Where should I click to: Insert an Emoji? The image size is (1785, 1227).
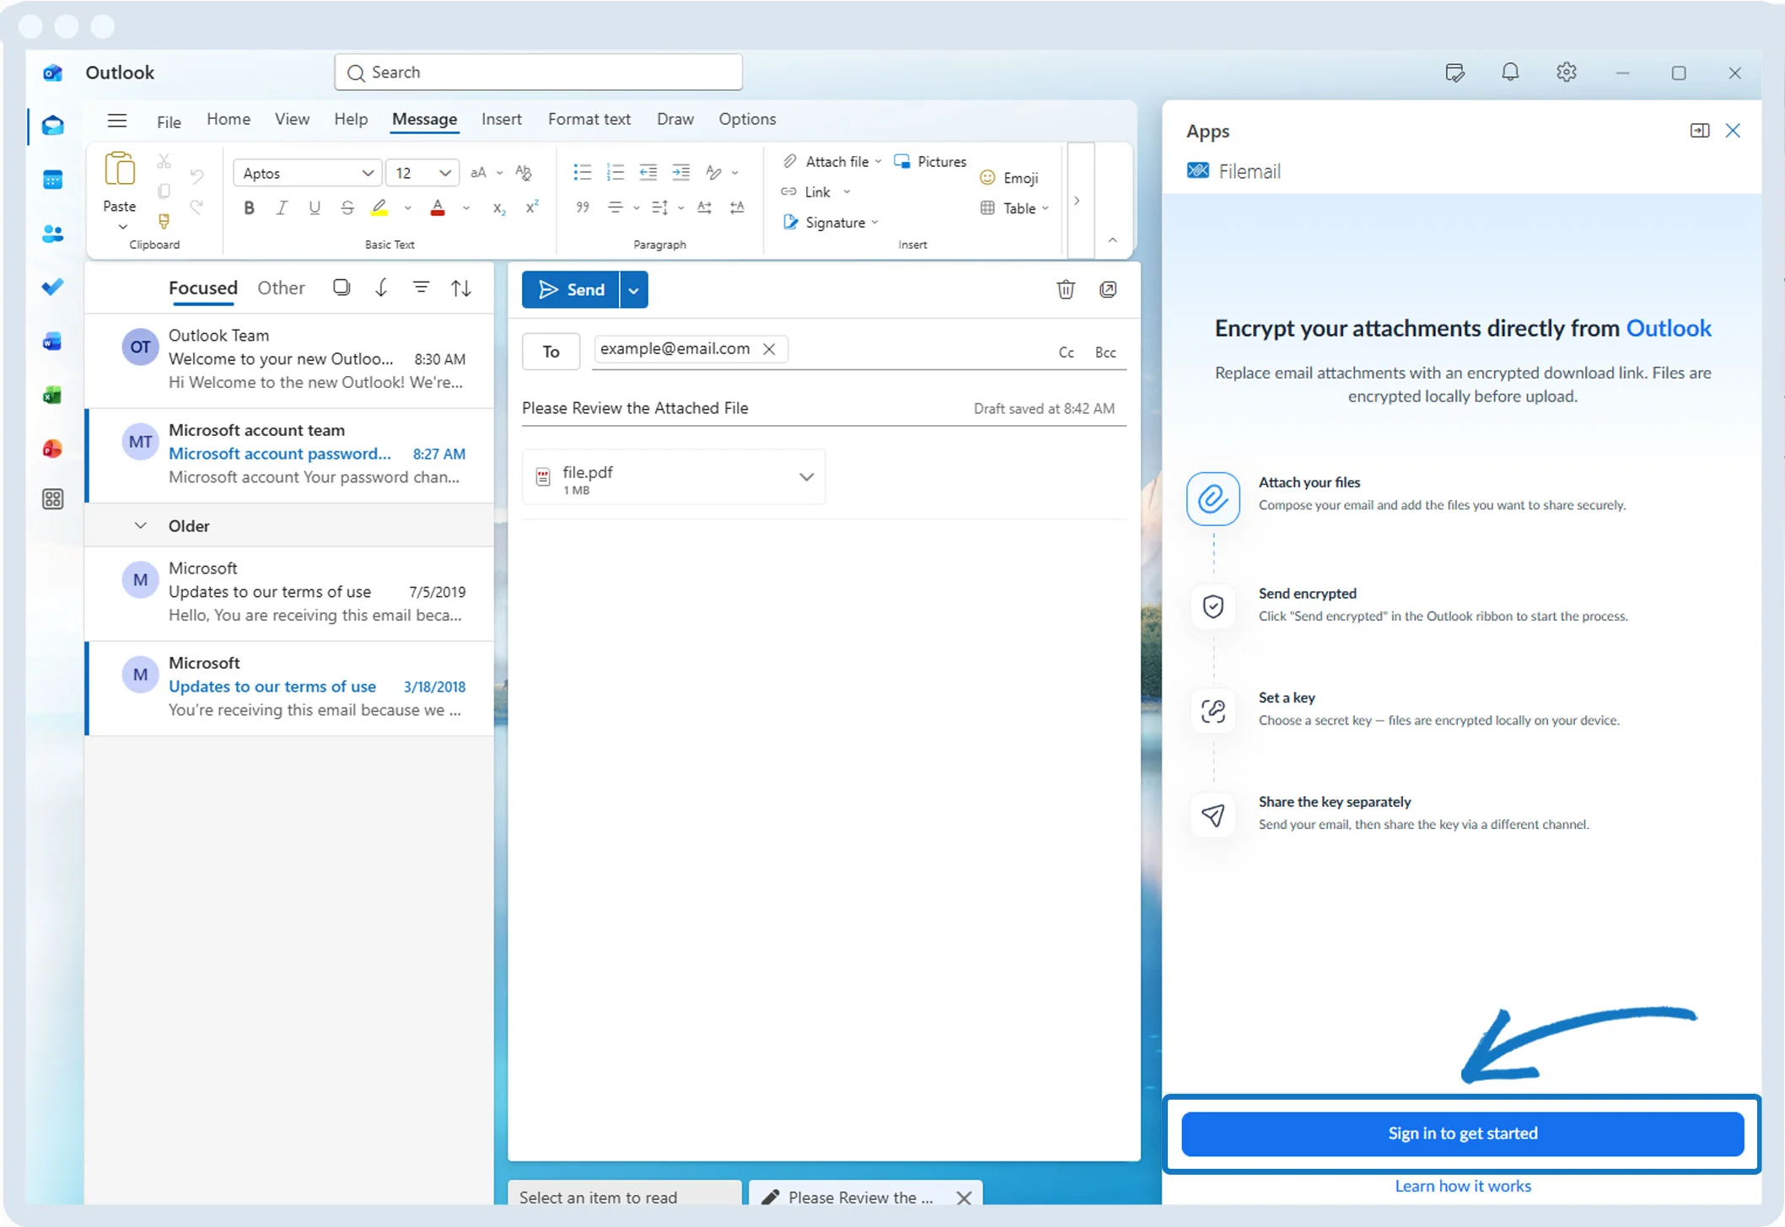(1008, 178)
